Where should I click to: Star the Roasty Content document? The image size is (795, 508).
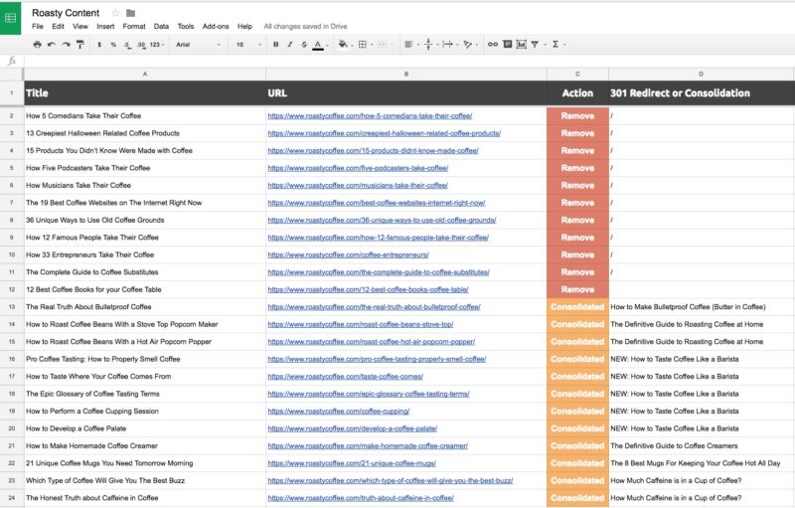[115, 13]
